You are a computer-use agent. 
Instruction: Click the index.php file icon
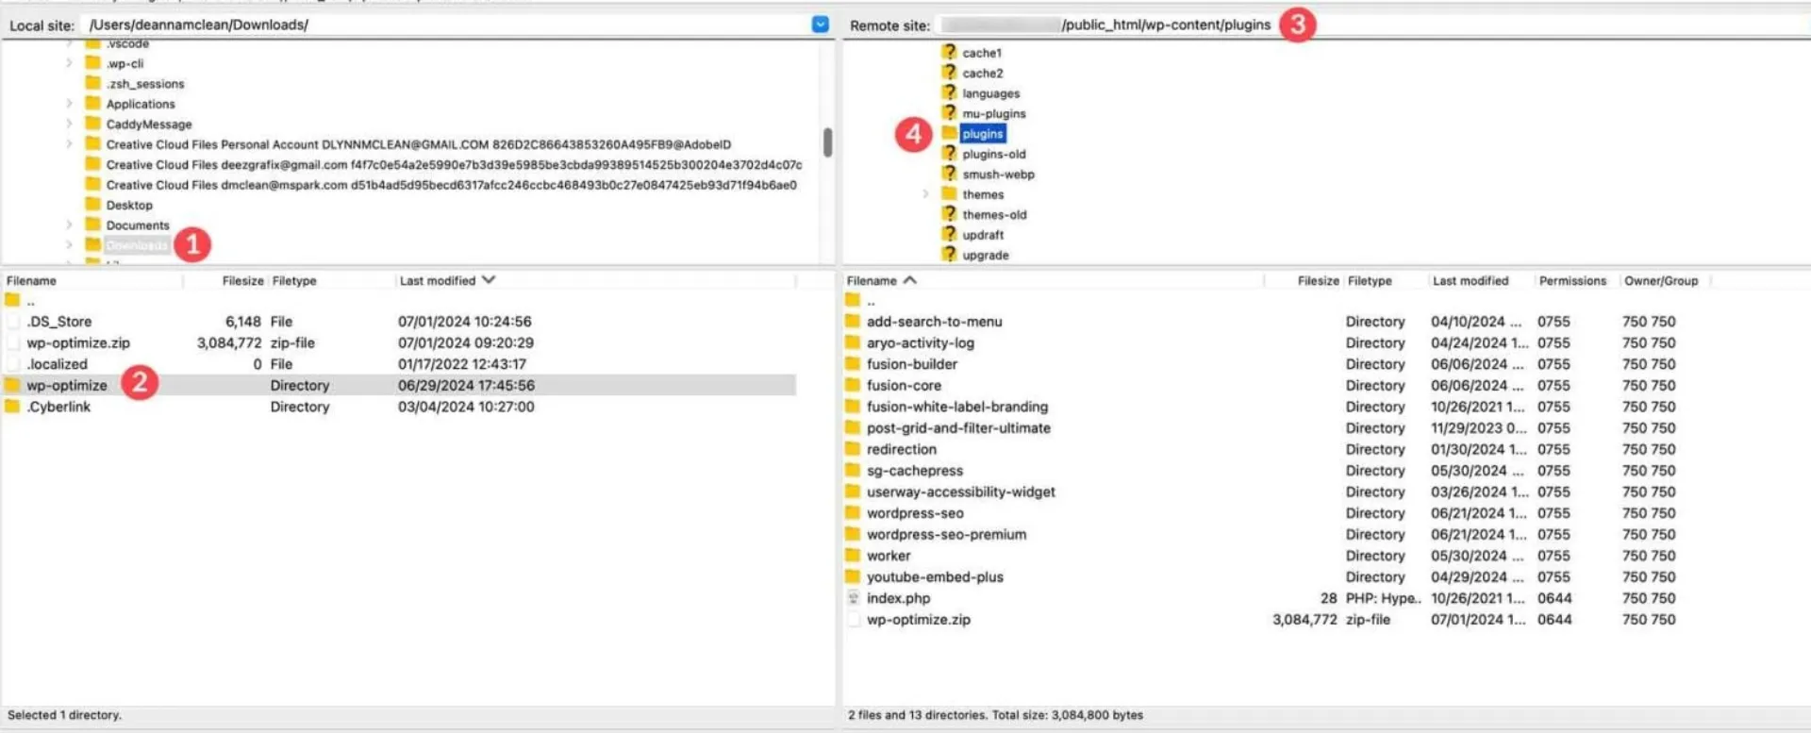point(853,598)
